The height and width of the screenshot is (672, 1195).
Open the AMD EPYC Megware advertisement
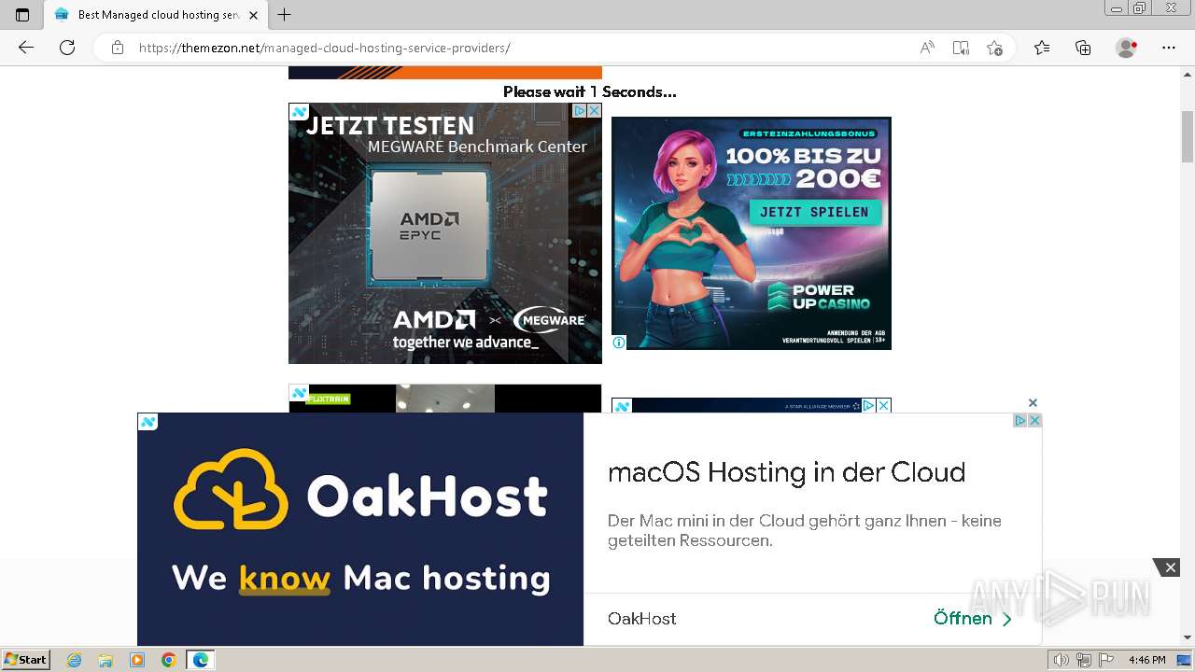click(445, 233)
